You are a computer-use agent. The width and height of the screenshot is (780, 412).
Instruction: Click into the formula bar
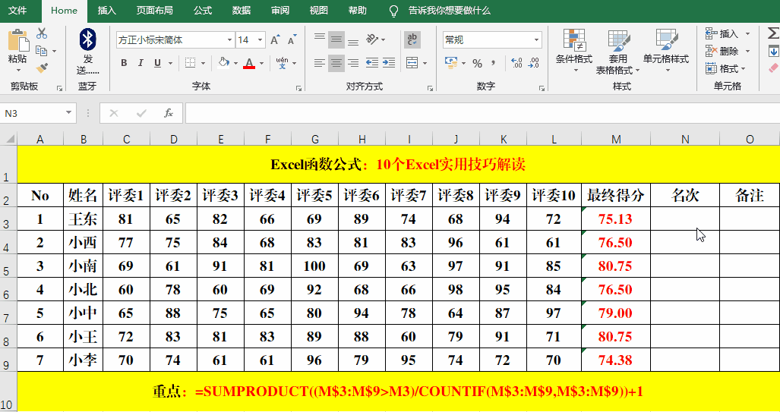coord(482,113)
